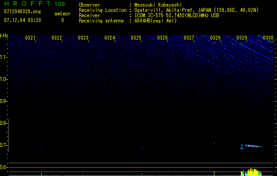Screen dimensions: 277x176
Task: Click the Receiving antenna label
Action: tap(101, 21)
